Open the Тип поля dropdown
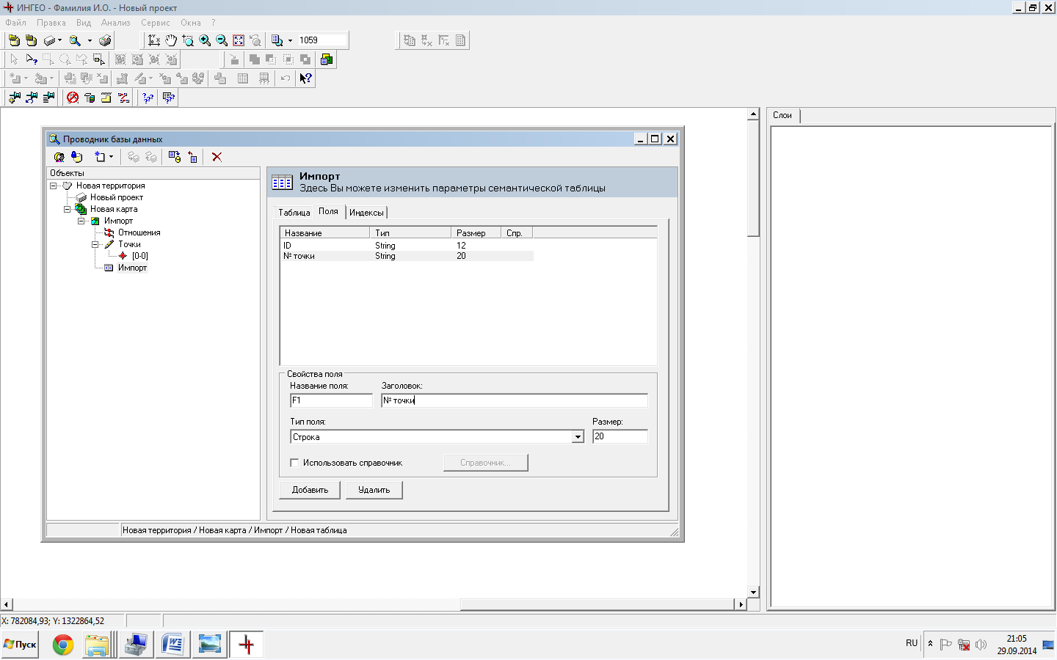Viewport: 1057px width, 660px height. point(578,437)
